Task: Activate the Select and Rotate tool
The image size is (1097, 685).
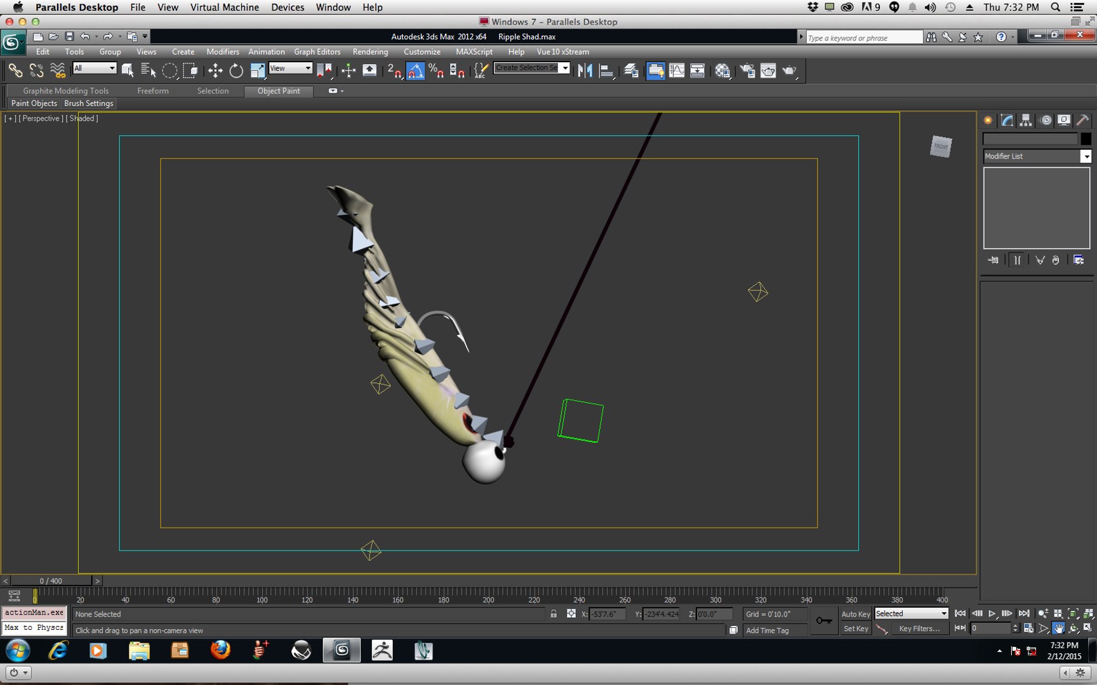Action: (x=236, y=70)
